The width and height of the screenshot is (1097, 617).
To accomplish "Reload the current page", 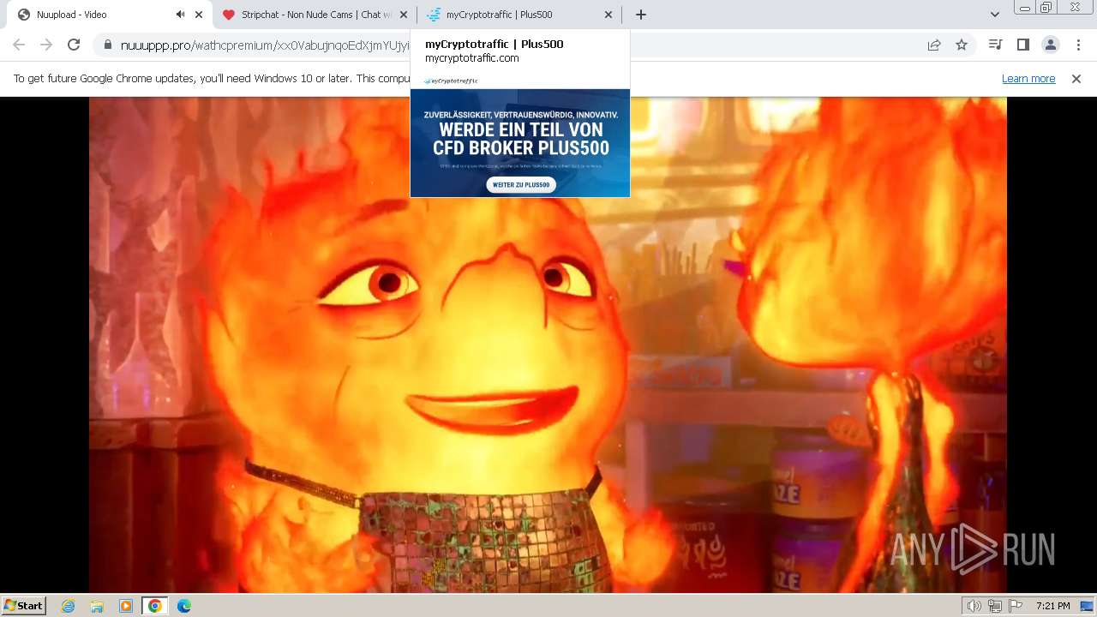I will pos(74,45).
